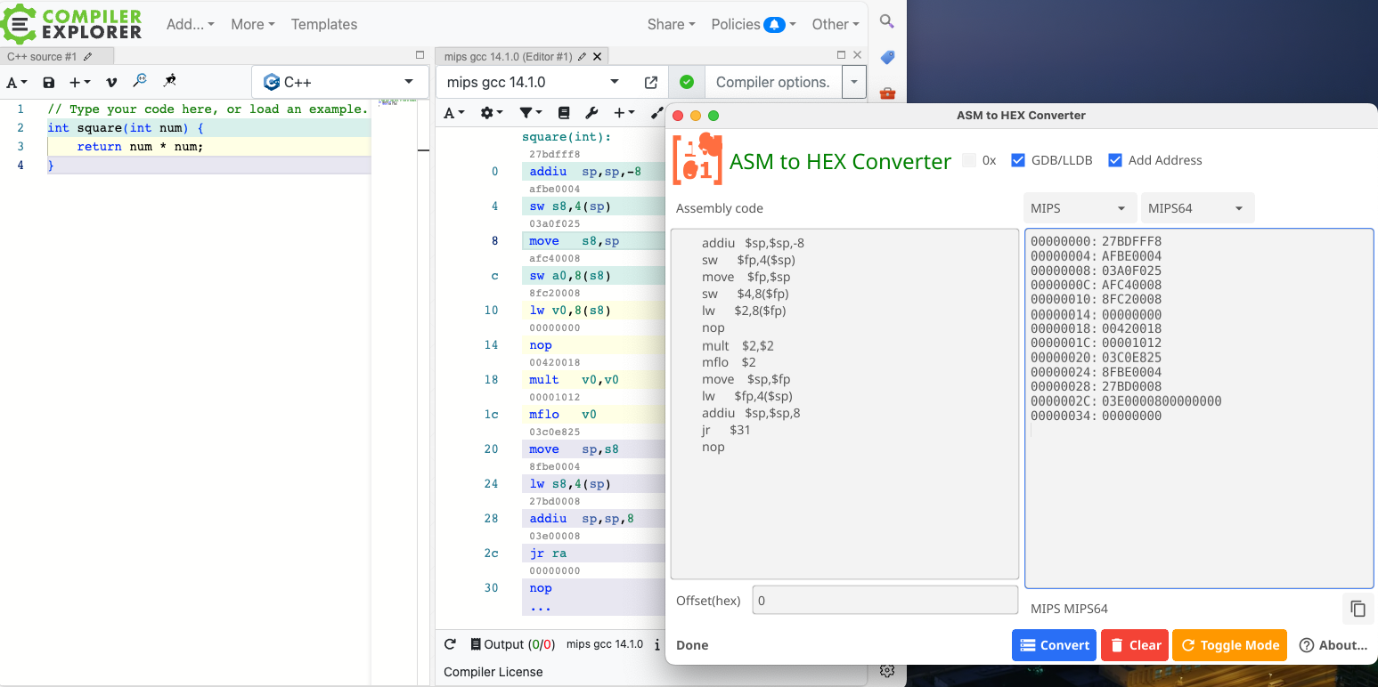Click the 'jr ra' assembly line
Image resolution: width=1378 pixels, height=687 pixels.
click(593, 554)
